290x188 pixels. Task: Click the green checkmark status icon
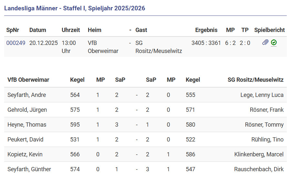tap(274, 42)
